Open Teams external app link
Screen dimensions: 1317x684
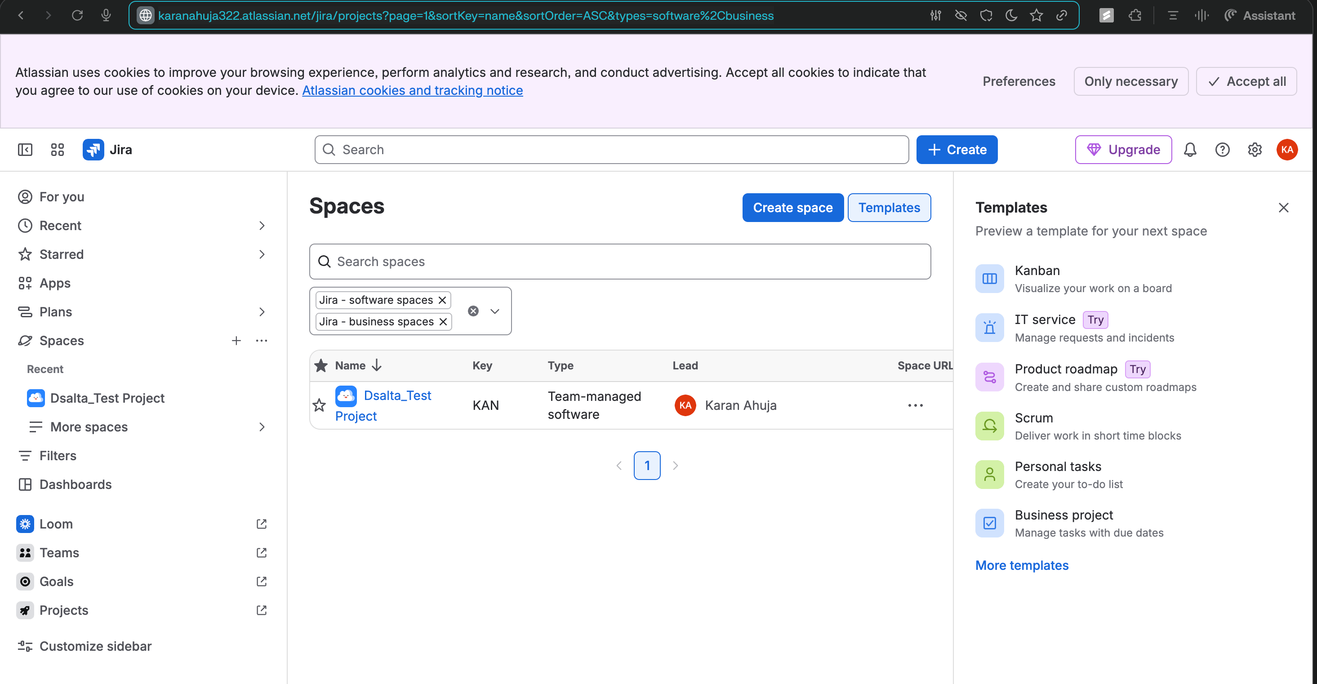pos(143,553)
